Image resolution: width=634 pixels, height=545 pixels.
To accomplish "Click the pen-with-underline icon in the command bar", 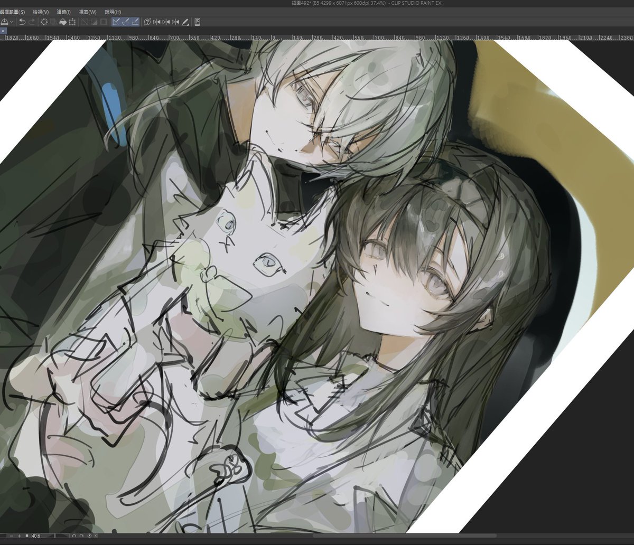I will tap(185, 22).
